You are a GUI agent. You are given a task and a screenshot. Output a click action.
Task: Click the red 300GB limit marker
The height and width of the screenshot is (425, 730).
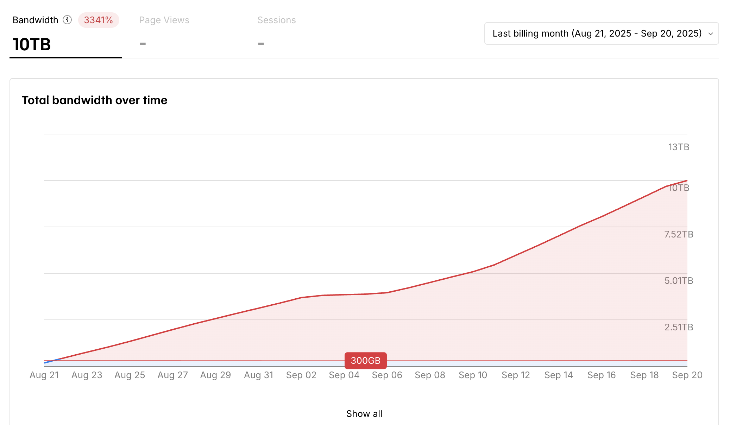pyautogui.click(x=365, y=361)
